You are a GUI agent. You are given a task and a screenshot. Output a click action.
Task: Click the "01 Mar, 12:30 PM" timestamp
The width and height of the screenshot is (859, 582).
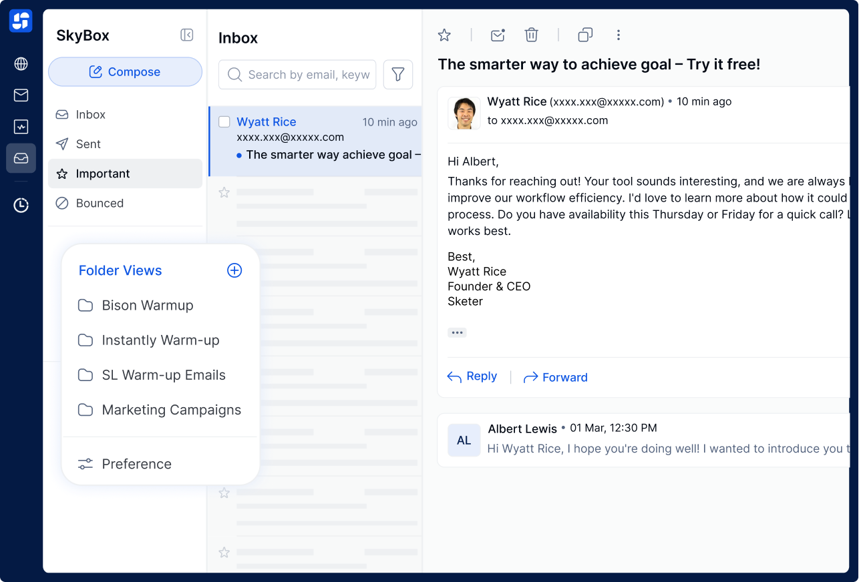(613, 428)
